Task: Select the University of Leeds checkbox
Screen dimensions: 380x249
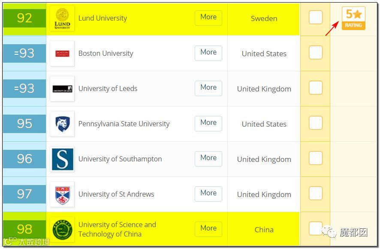Action: (316, 88)
